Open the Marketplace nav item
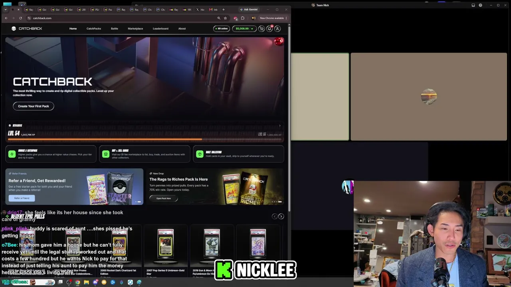The width and height of the screenshot is (511, 287). (135, 29)
